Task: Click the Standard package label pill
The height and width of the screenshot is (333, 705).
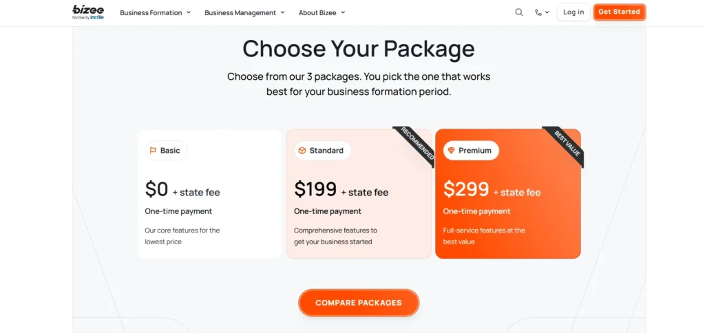Action: point(322,151)
